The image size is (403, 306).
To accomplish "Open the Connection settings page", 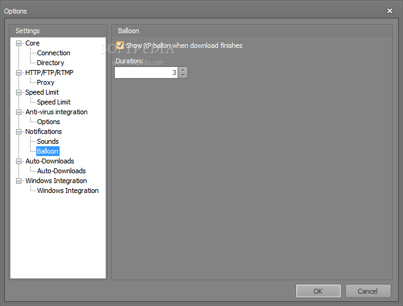I will tap(53, 53).
